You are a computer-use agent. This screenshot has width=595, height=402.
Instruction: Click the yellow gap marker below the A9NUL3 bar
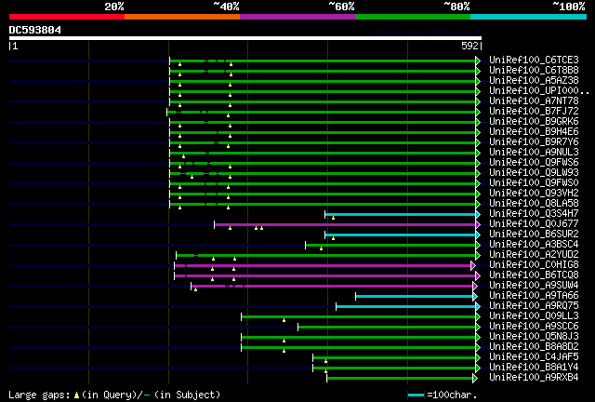click(x=184, y=156)
